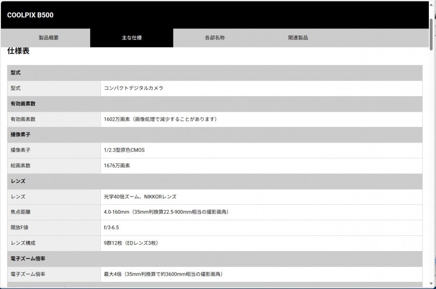Click the 仕様表 heading

point(18,51)
